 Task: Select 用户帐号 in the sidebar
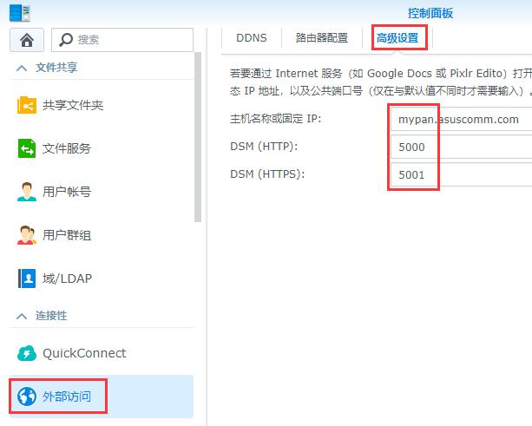tap(102, 192)
